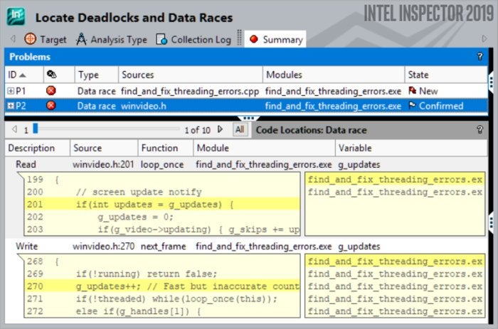Click the Collection Log document icon

[x=161, y=39]
